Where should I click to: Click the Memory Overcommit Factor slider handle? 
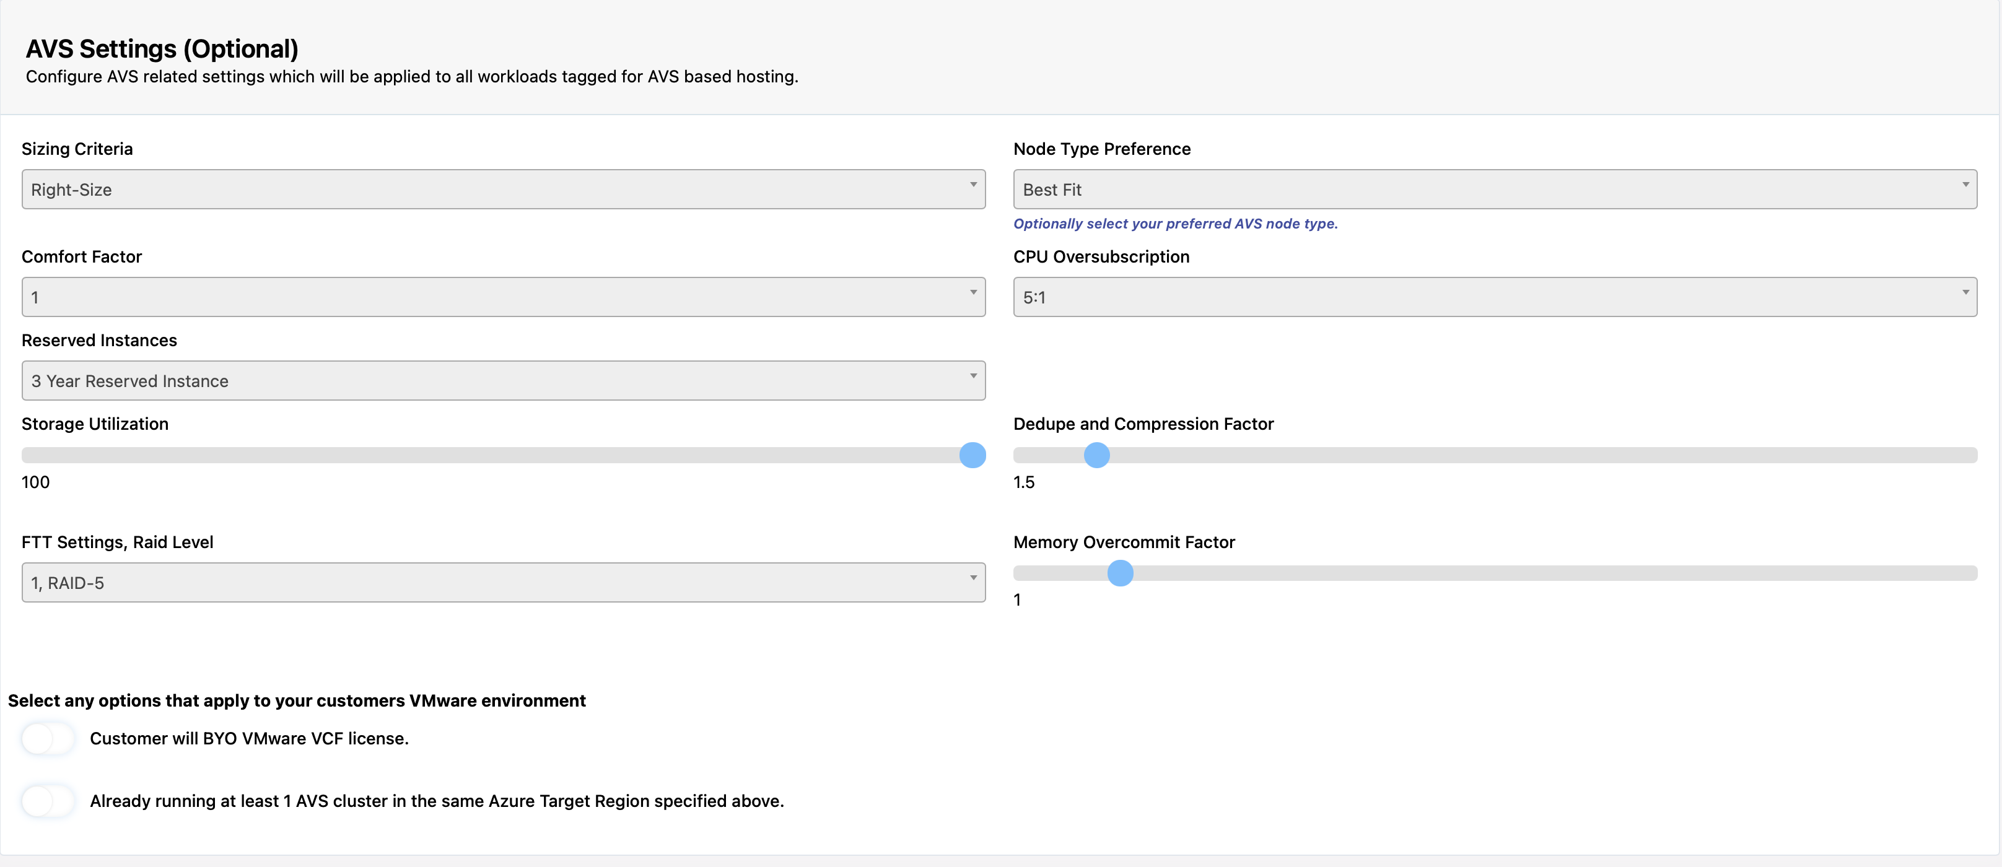coord(1120,573)
